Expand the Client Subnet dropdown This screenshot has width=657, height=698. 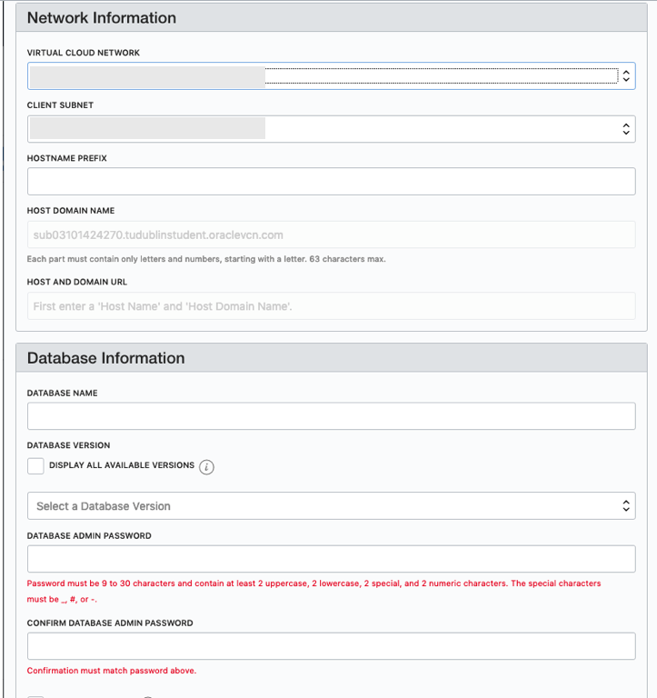click(x=331, y=129)
